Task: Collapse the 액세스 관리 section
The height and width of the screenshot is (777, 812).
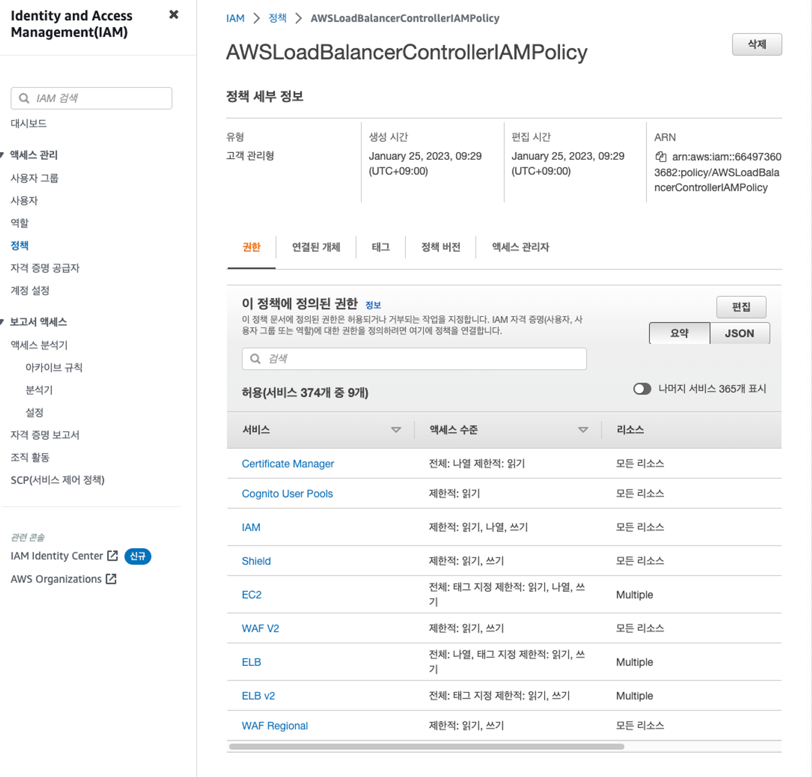Action: 2,155
